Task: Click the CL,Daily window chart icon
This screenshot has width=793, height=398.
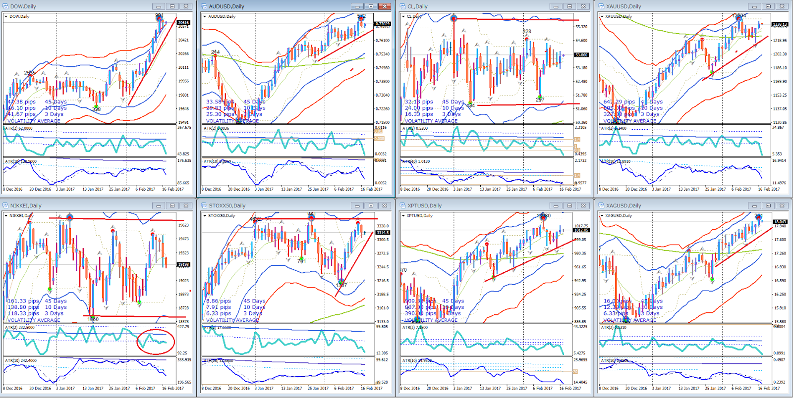Action: click(403, 6)
